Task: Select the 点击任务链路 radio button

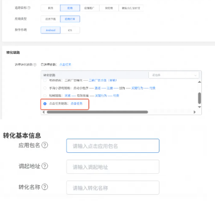Action: click(45, 104)
